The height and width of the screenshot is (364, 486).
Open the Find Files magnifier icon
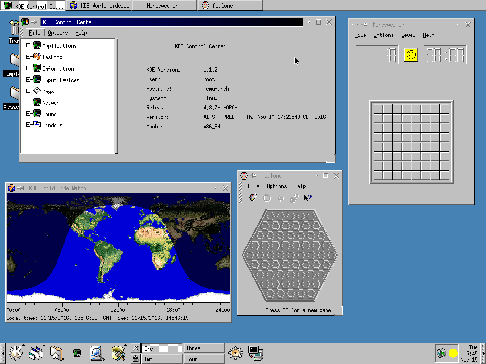coord(97,353)
